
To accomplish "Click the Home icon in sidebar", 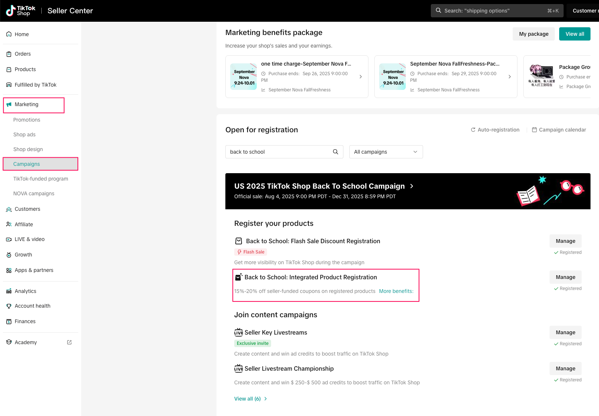I will pyautogui.click(x=9, y=34).
